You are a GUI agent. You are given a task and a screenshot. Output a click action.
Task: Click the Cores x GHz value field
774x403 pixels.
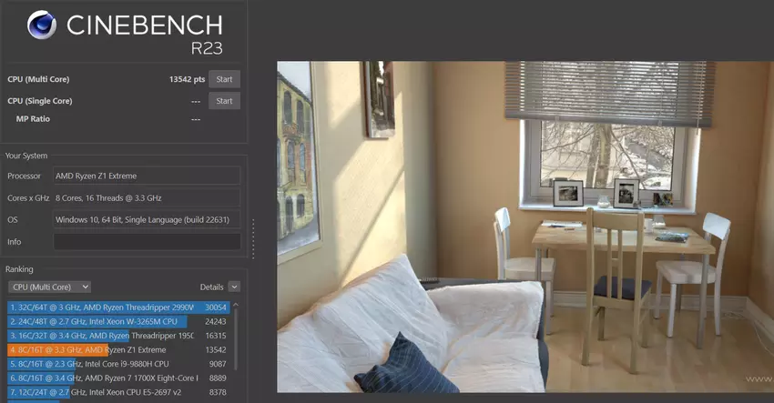[x=147, y=197]
